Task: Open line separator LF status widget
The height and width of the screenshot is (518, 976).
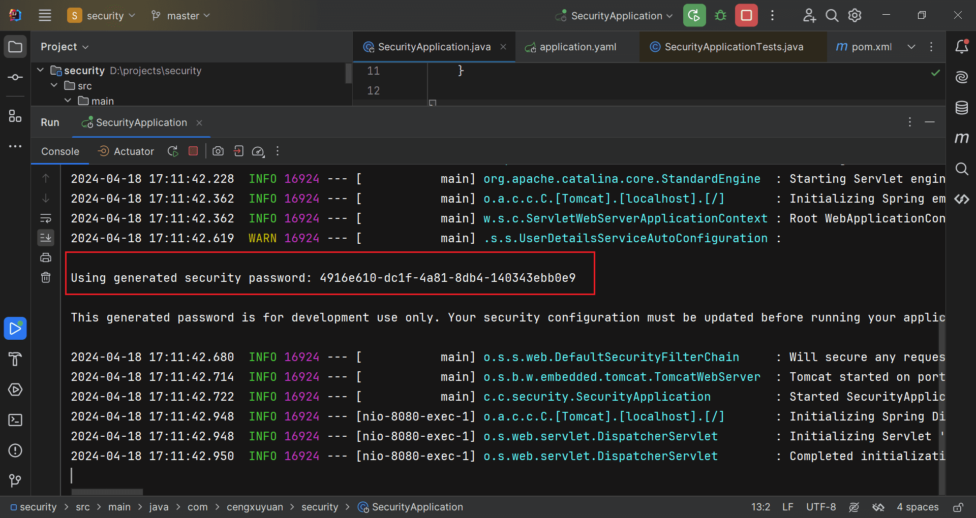Action: pos(788,507)
